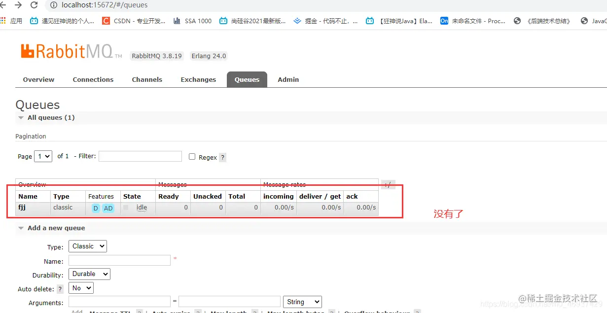
Task: Open the Arguments String type dropdown
Action: 302,302
